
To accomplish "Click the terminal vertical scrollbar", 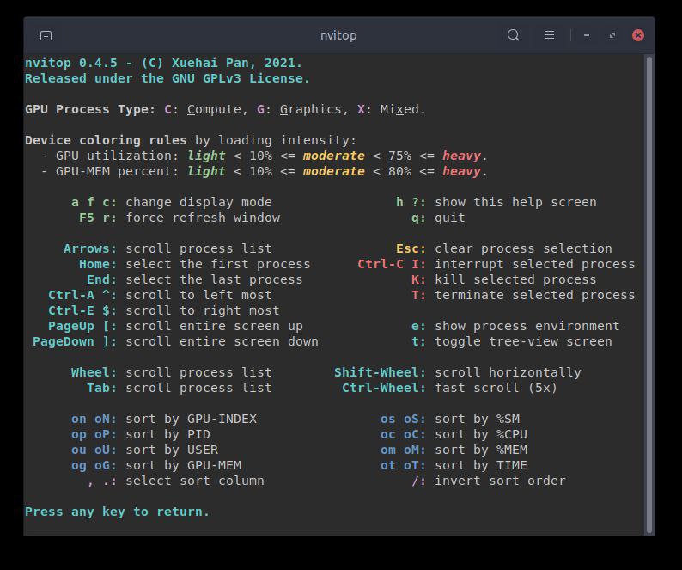I will (x=649, y=292).
